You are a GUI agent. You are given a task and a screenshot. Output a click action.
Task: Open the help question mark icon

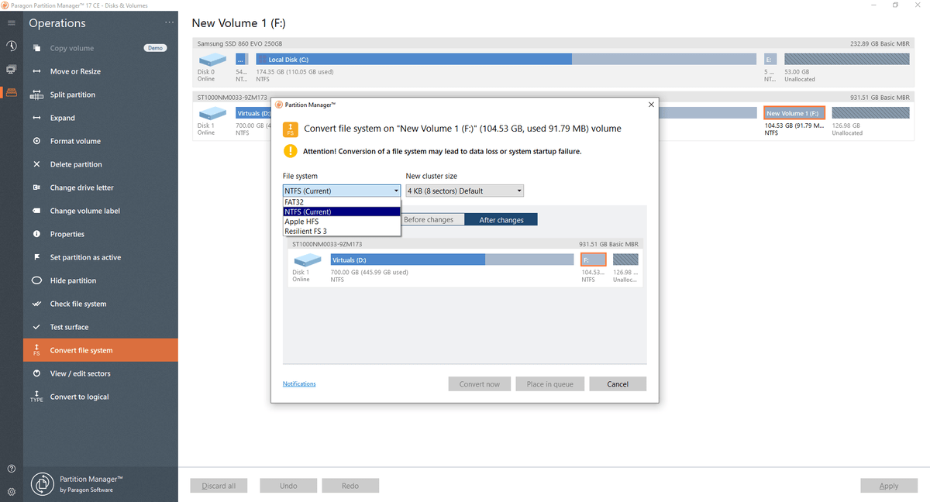[x=11, y=468]
